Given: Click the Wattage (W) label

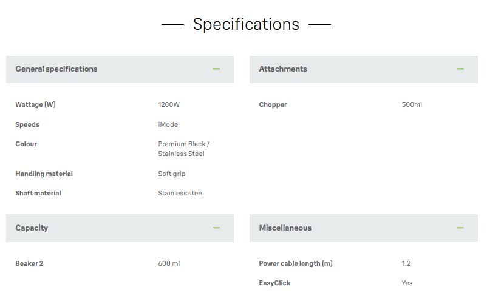Looking at the screenshot, I should (x=35, y=104).
